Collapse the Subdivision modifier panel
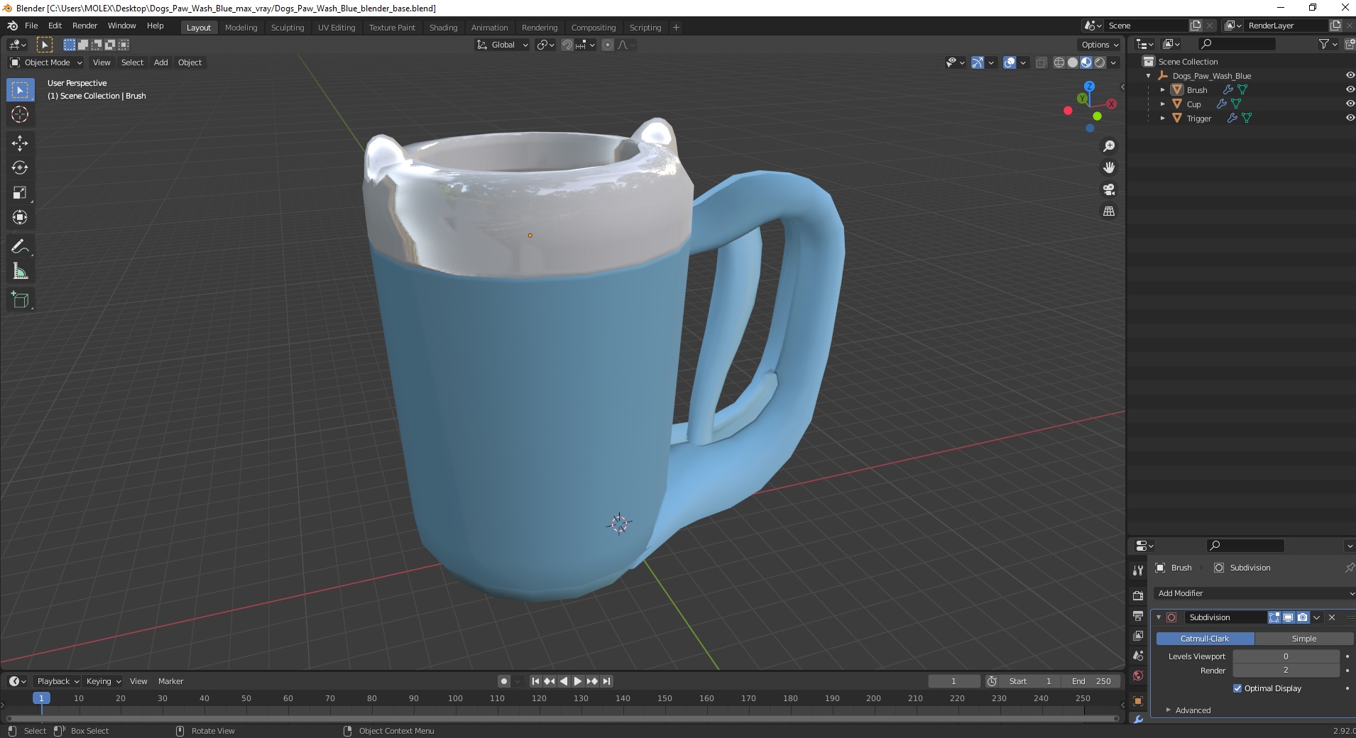1356x738 pixels. 1159,617
